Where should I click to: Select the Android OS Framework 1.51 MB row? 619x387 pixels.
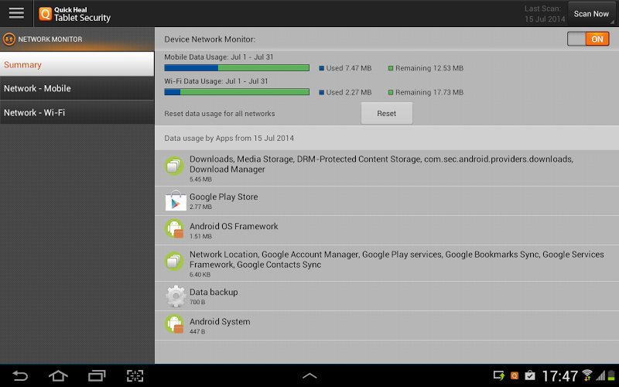[387, 230]
